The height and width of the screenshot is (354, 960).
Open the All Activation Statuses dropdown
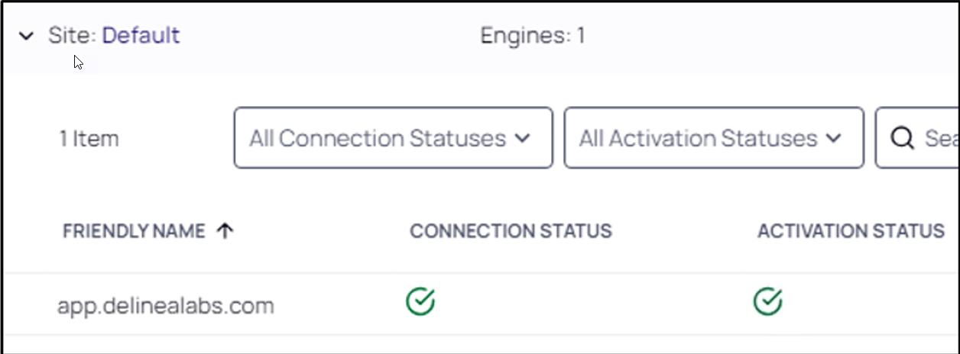pos(714,138)
